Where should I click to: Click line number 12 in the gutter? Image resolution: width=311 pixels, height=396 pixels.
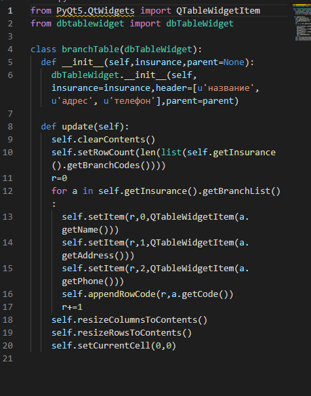pos(7,191)
